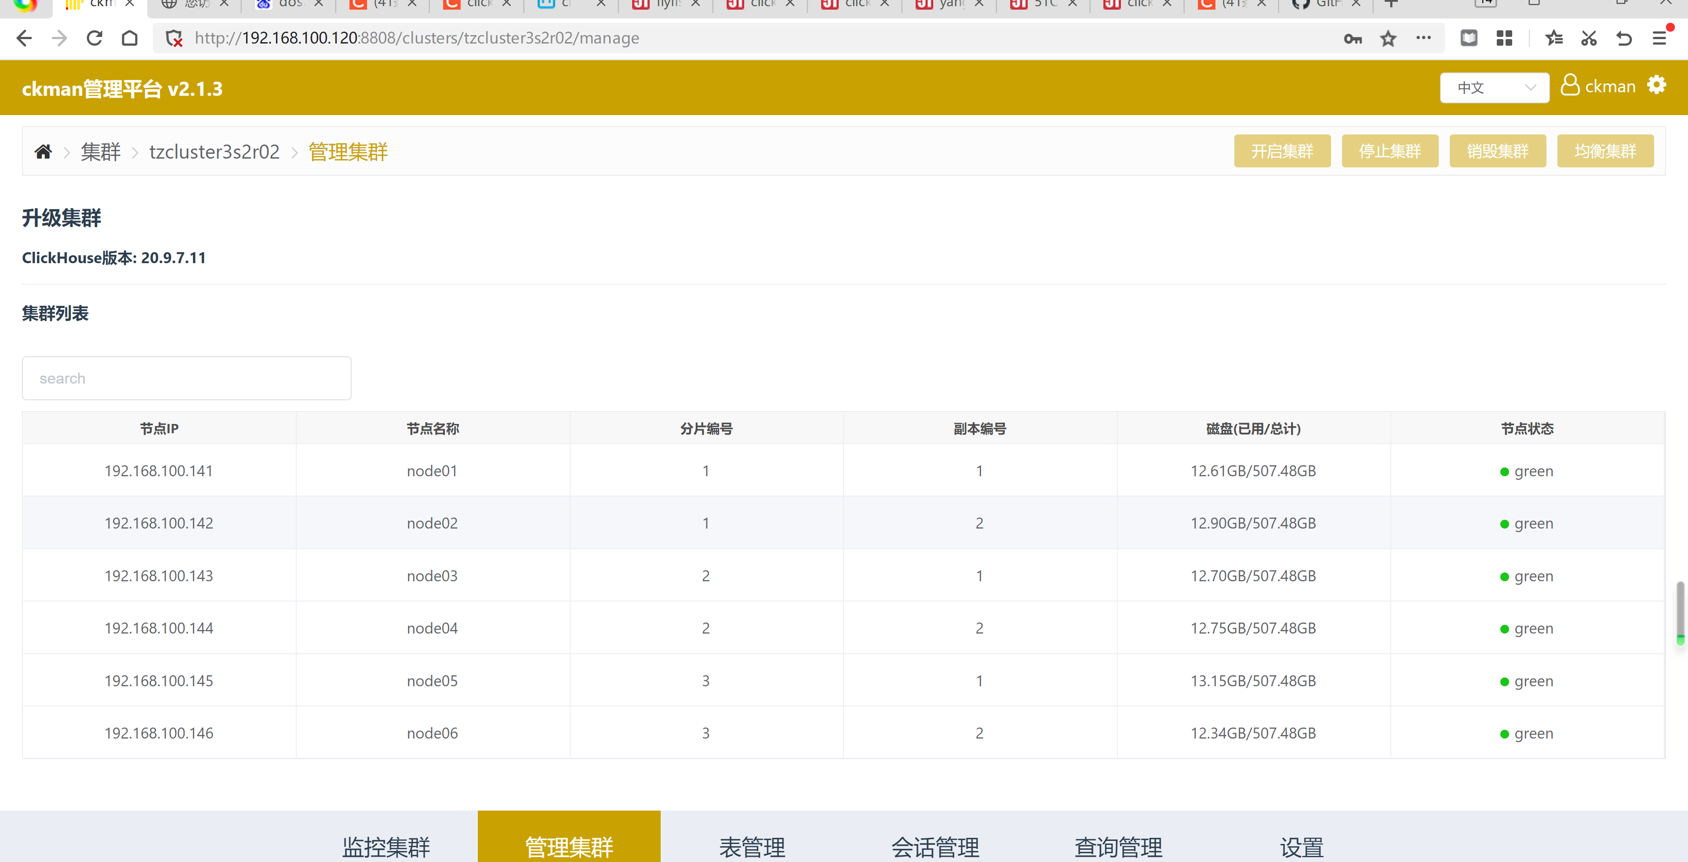The width and height of the screenshot is (1688, 862).
Task: Click the scissors screenshot tool icon
Action: pyautogui.click(x=1589, y=39)
